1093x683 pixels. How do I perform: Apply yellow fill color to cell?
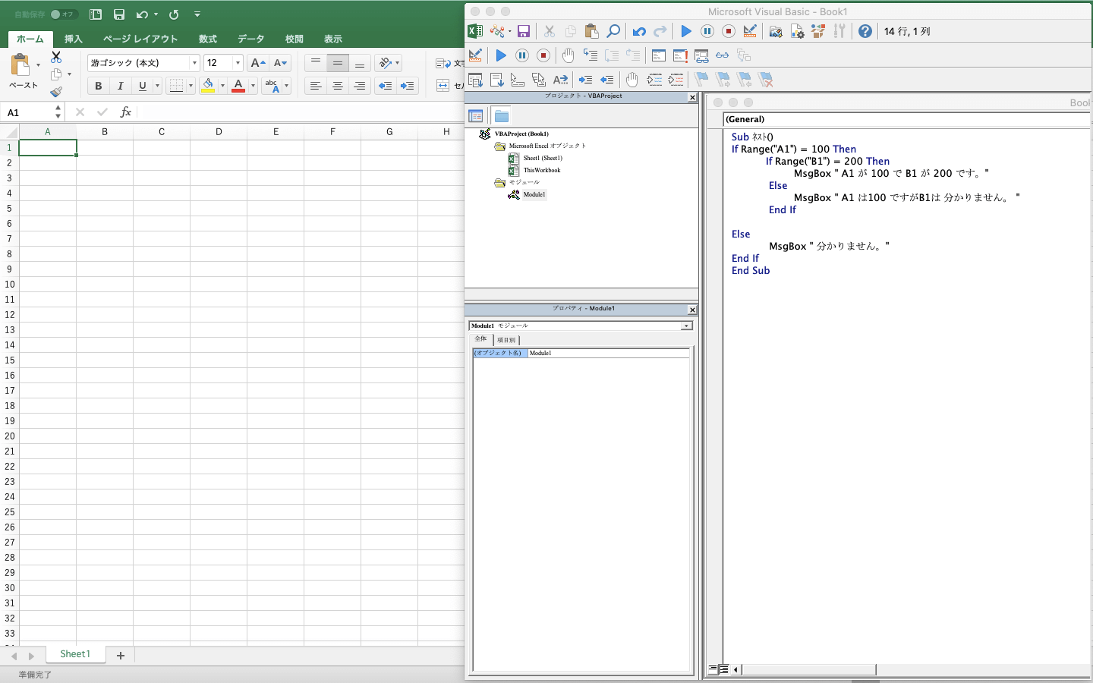click(x=208, y=86)
